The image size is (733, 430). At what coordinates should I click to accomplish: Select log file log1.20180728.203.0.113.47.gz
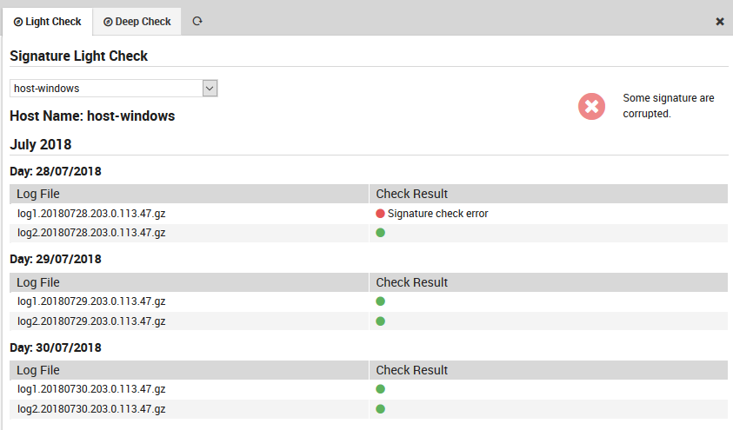coord(91,214)
